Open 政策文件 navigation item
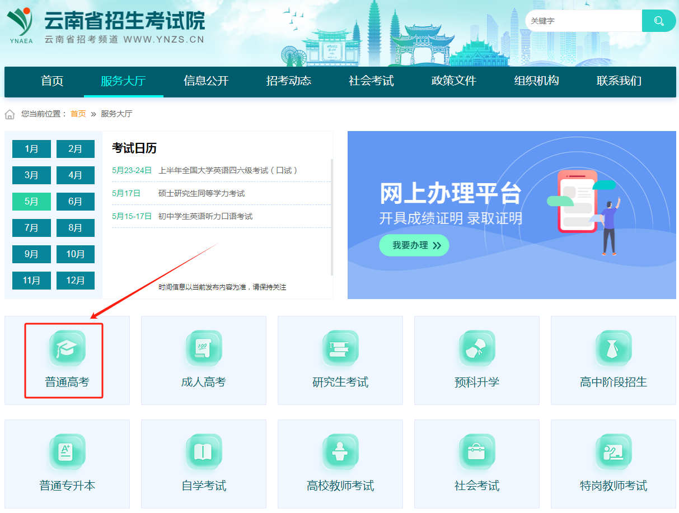 tap(454, 81)
